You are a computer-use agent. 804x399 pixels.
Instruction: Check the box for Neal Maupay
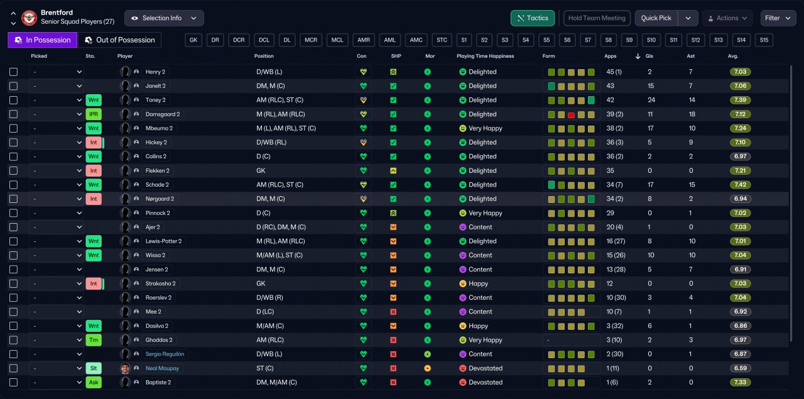pos(14,368)
